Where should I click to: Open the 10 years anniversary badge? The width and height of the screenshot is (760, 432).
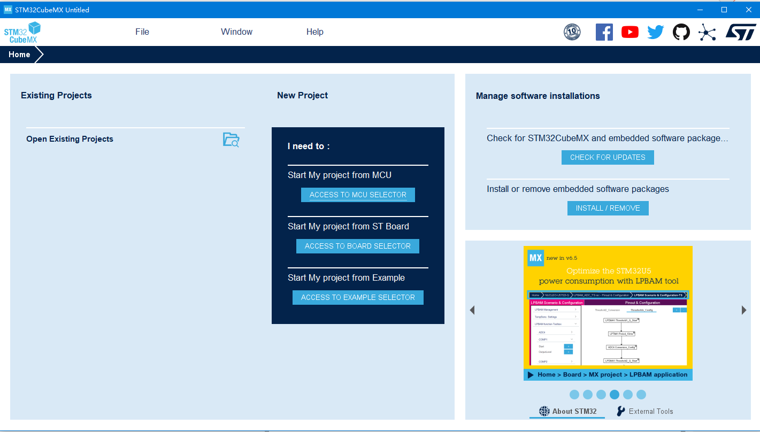click(572, 32)
